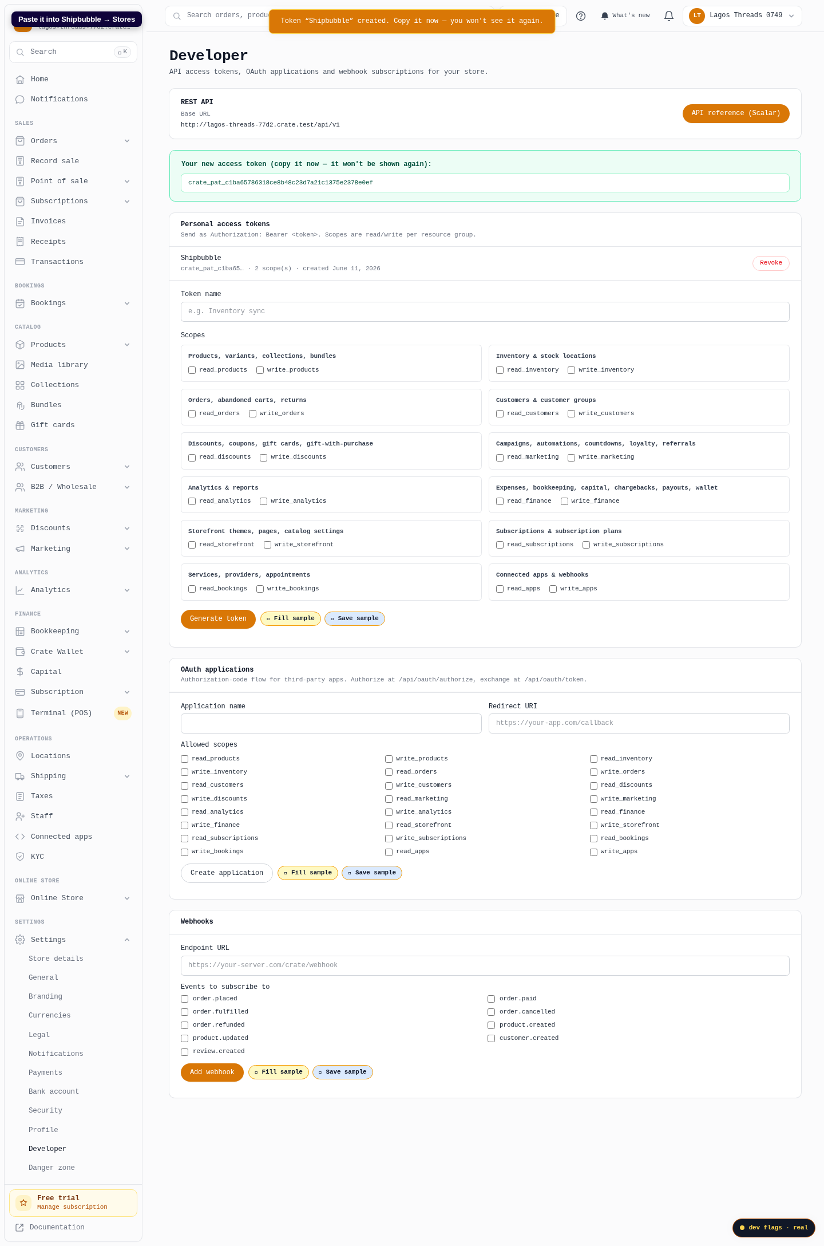Check write_inventory in token scopes

[x=571, y=370]
